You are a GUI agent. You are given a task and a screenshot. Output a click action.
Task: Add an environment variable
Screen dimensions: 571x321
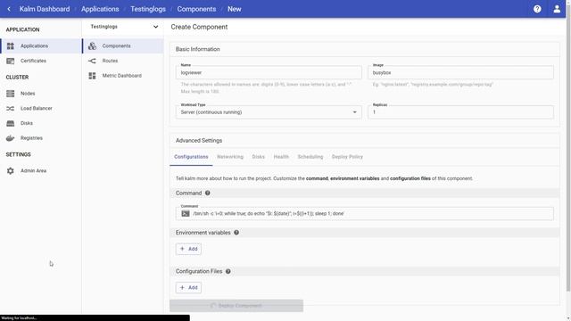point(188,249)
